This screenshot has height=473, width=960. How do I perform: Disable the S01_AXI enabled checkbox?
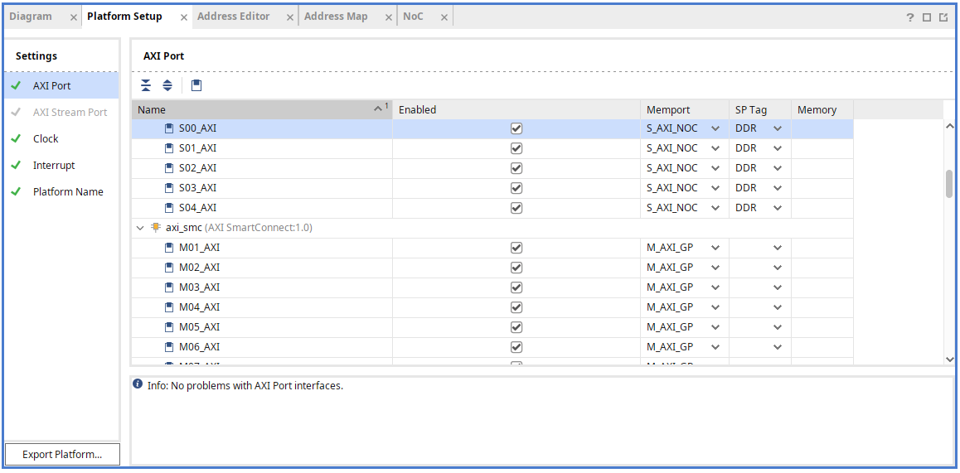click(x=516, y=148)
